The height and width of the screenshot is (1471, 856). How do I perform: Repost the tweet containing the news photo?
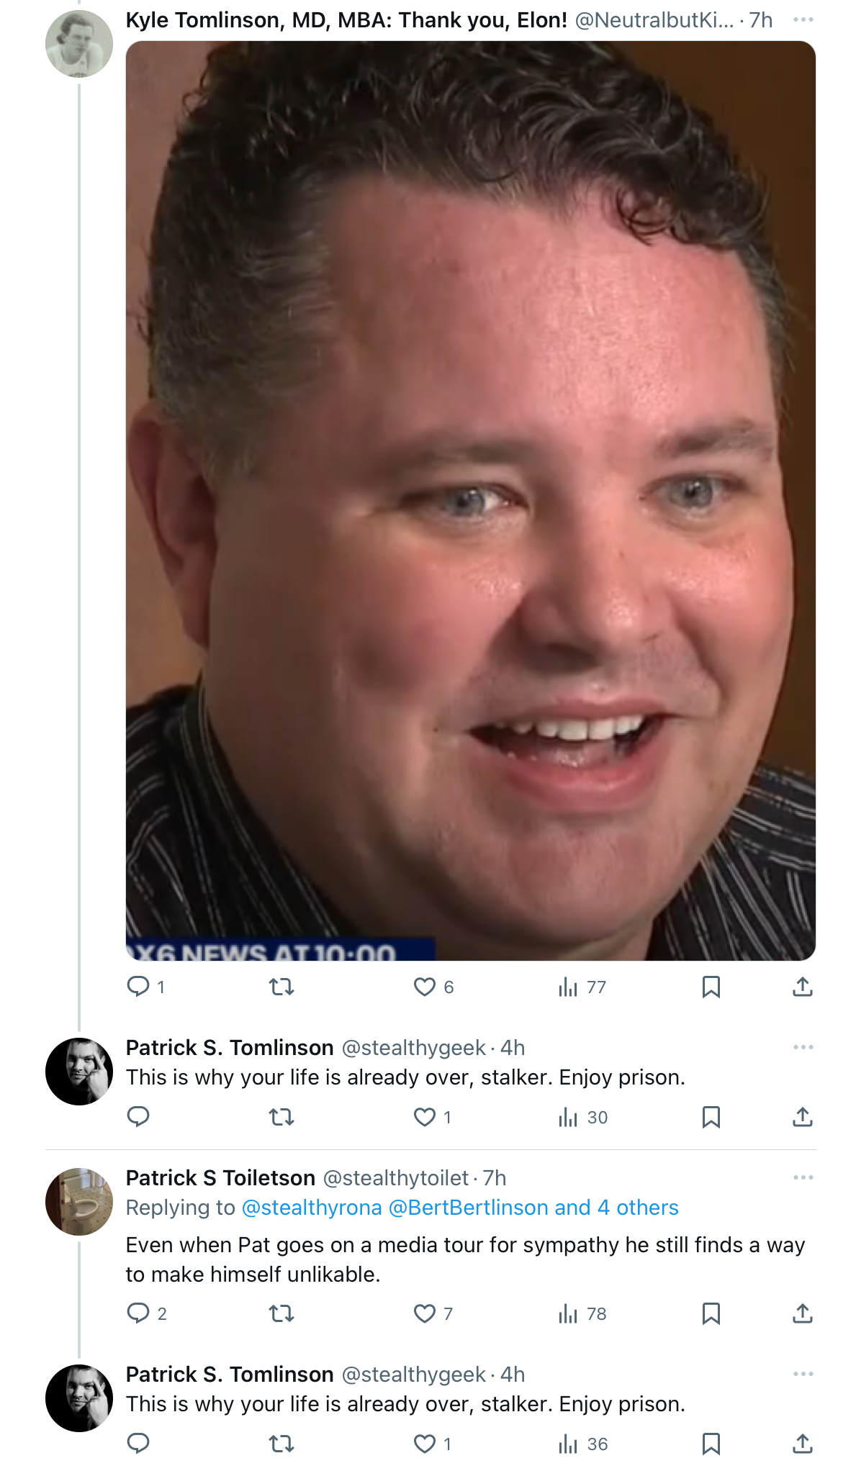[281, 987]
